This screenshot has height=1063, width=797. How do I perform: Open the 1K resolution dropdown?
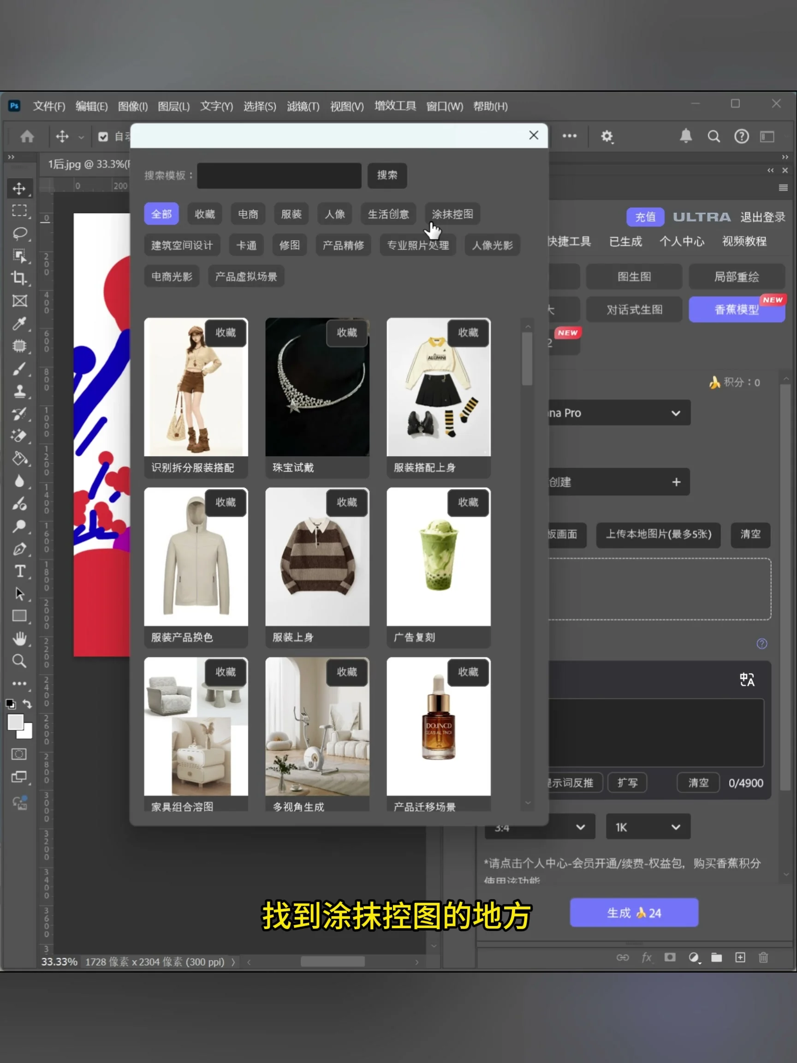(648, 827)
